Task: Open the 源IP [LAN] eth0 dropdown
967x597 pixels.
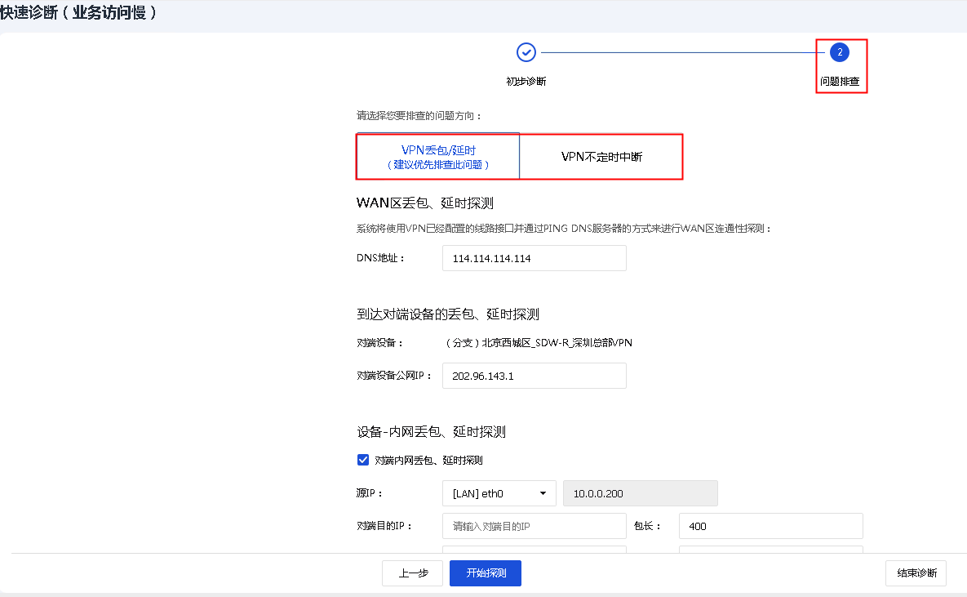Action: pos(499,493)
